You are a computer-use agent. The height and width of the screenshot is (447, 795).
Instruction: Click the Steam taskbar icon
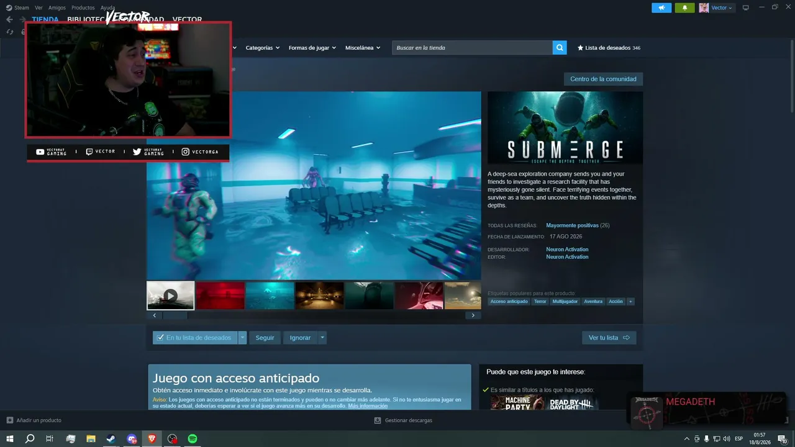[x=111, y=439]
